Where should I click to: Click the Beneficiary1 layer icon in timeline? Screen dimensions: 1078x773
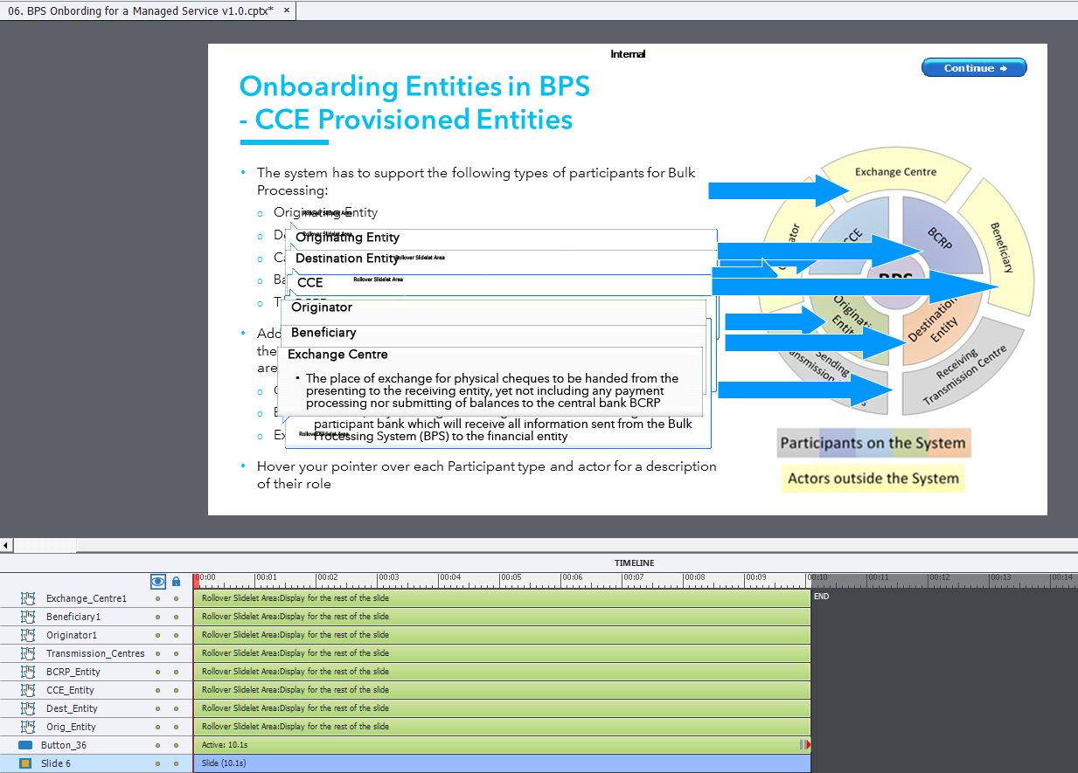[27, 617]
